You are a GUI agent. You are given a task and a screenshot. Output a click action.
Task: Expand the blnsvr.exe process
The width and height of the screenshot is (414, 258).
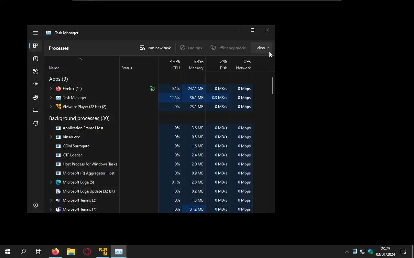[51, 137]
